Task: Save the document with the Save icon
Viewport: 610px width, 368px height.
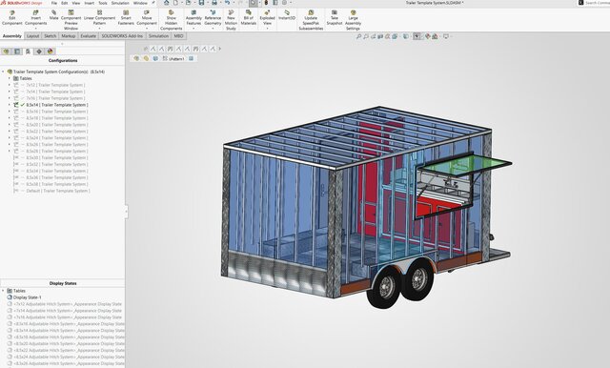Action: (201, 3)
